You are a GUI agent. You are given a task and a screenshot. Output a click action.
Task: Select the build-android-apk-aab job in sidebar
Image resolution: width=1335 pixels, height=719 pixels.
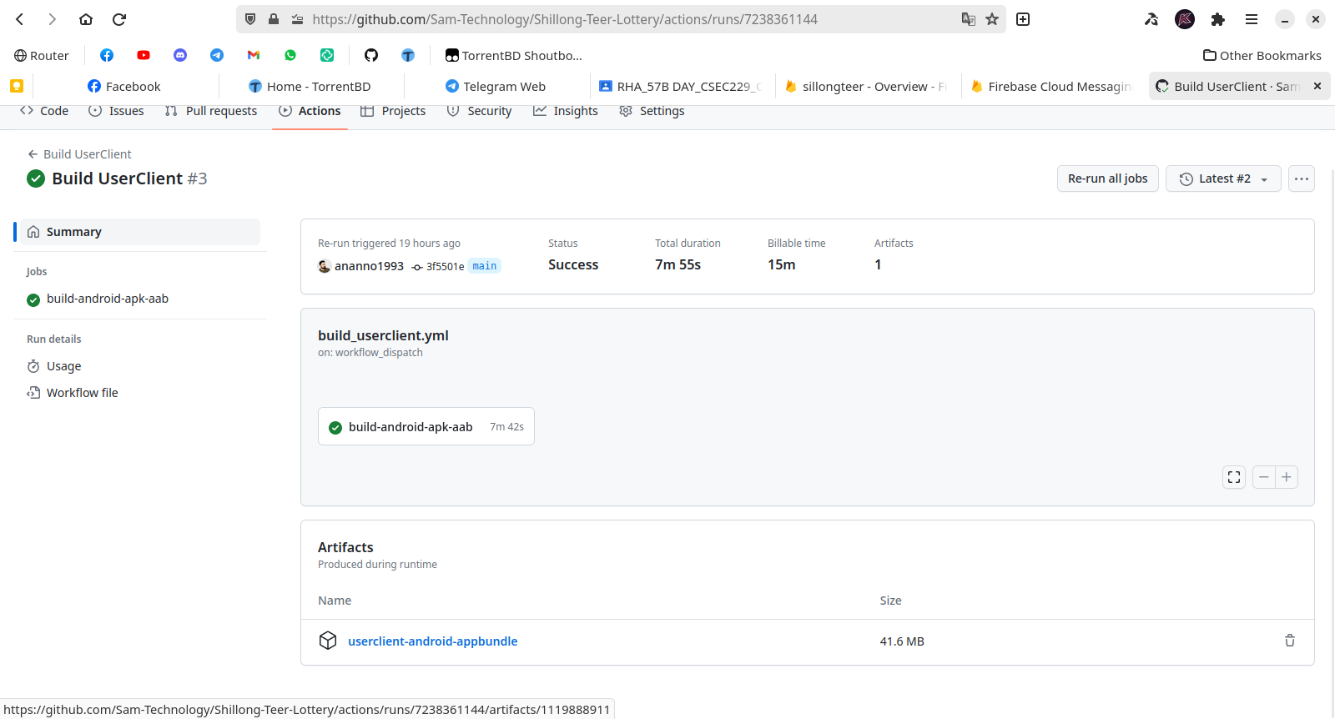tap(107, 299)
